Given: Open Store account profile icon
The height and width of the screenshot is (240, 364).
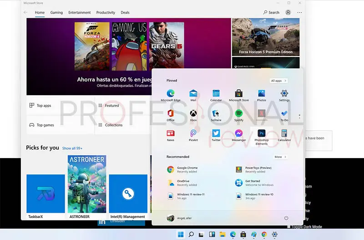Looking at the screenshot, I should pos(288,12).
